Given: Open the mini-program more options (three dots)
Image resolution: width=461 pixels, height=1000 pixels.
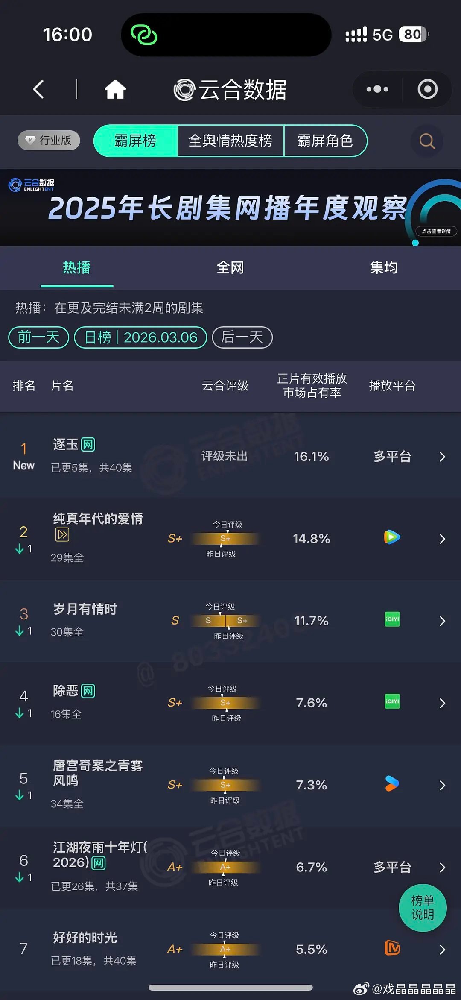Looking at the screenshot, I should pos(377,89).
